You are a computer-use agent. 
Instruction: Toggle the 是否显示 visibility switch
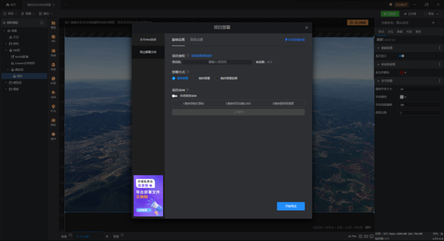coord(402,56)
